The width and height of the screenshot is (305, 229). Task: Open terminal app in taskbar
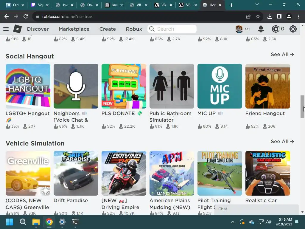75,222
